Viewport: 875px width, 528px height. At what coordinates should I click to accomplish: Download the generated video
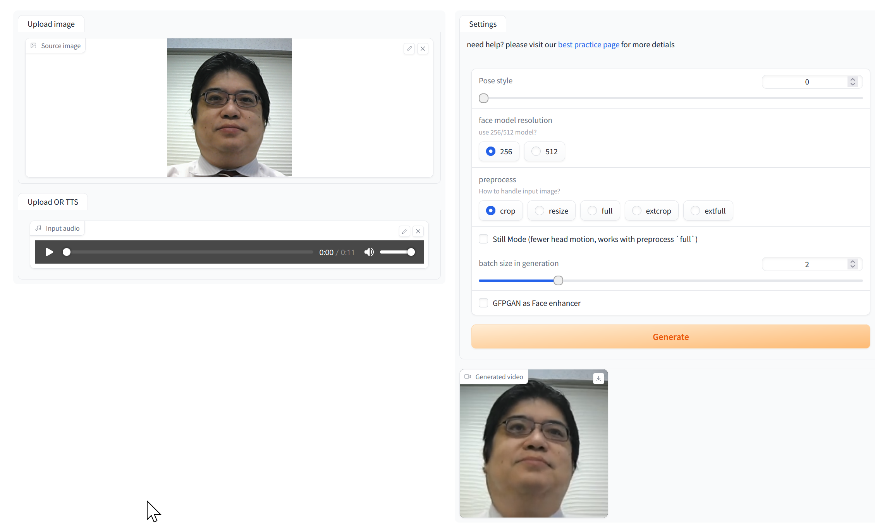(x=598, y=379)
